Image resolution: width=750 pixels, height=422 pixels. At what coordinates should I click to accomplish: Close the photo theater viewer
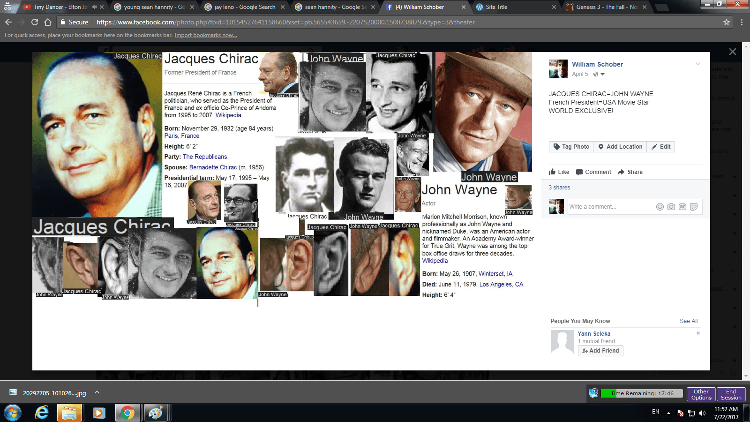click(x=733, y=52)
